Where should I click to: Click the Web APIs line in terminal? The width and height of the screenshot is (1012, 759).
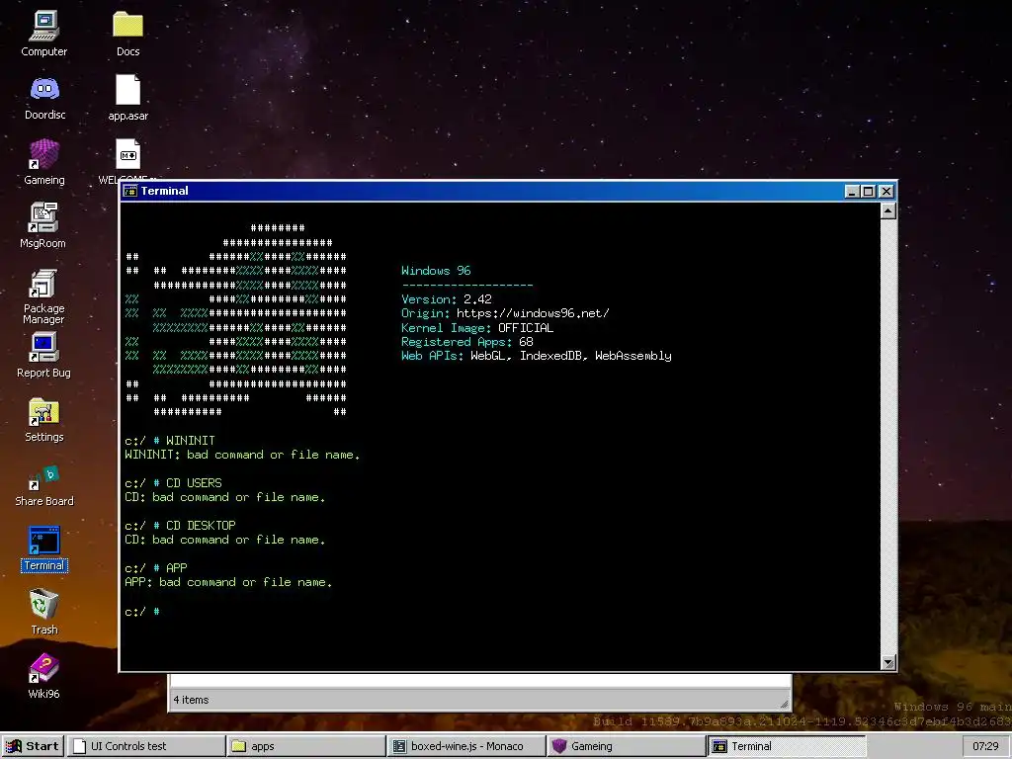537,356
